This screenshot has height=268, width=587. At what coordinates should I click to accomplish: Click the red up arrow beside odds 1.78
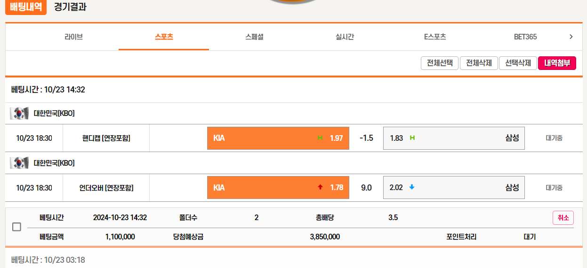click(320, 187)
